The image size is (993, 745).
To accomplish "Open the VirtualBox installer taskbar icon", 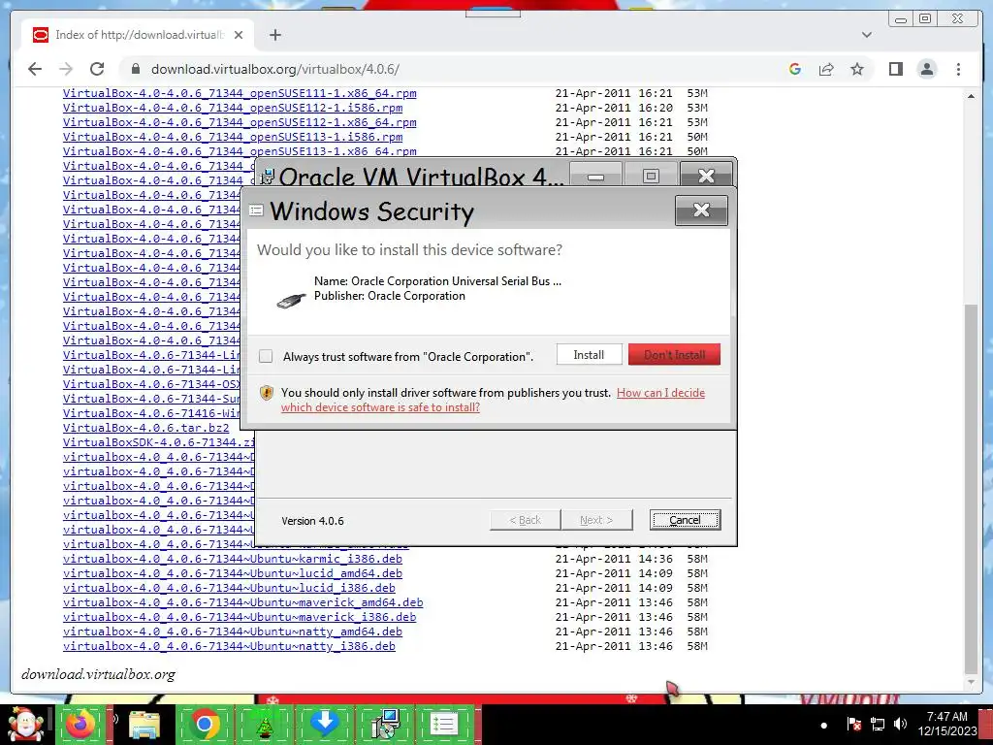I will (384, 724).
